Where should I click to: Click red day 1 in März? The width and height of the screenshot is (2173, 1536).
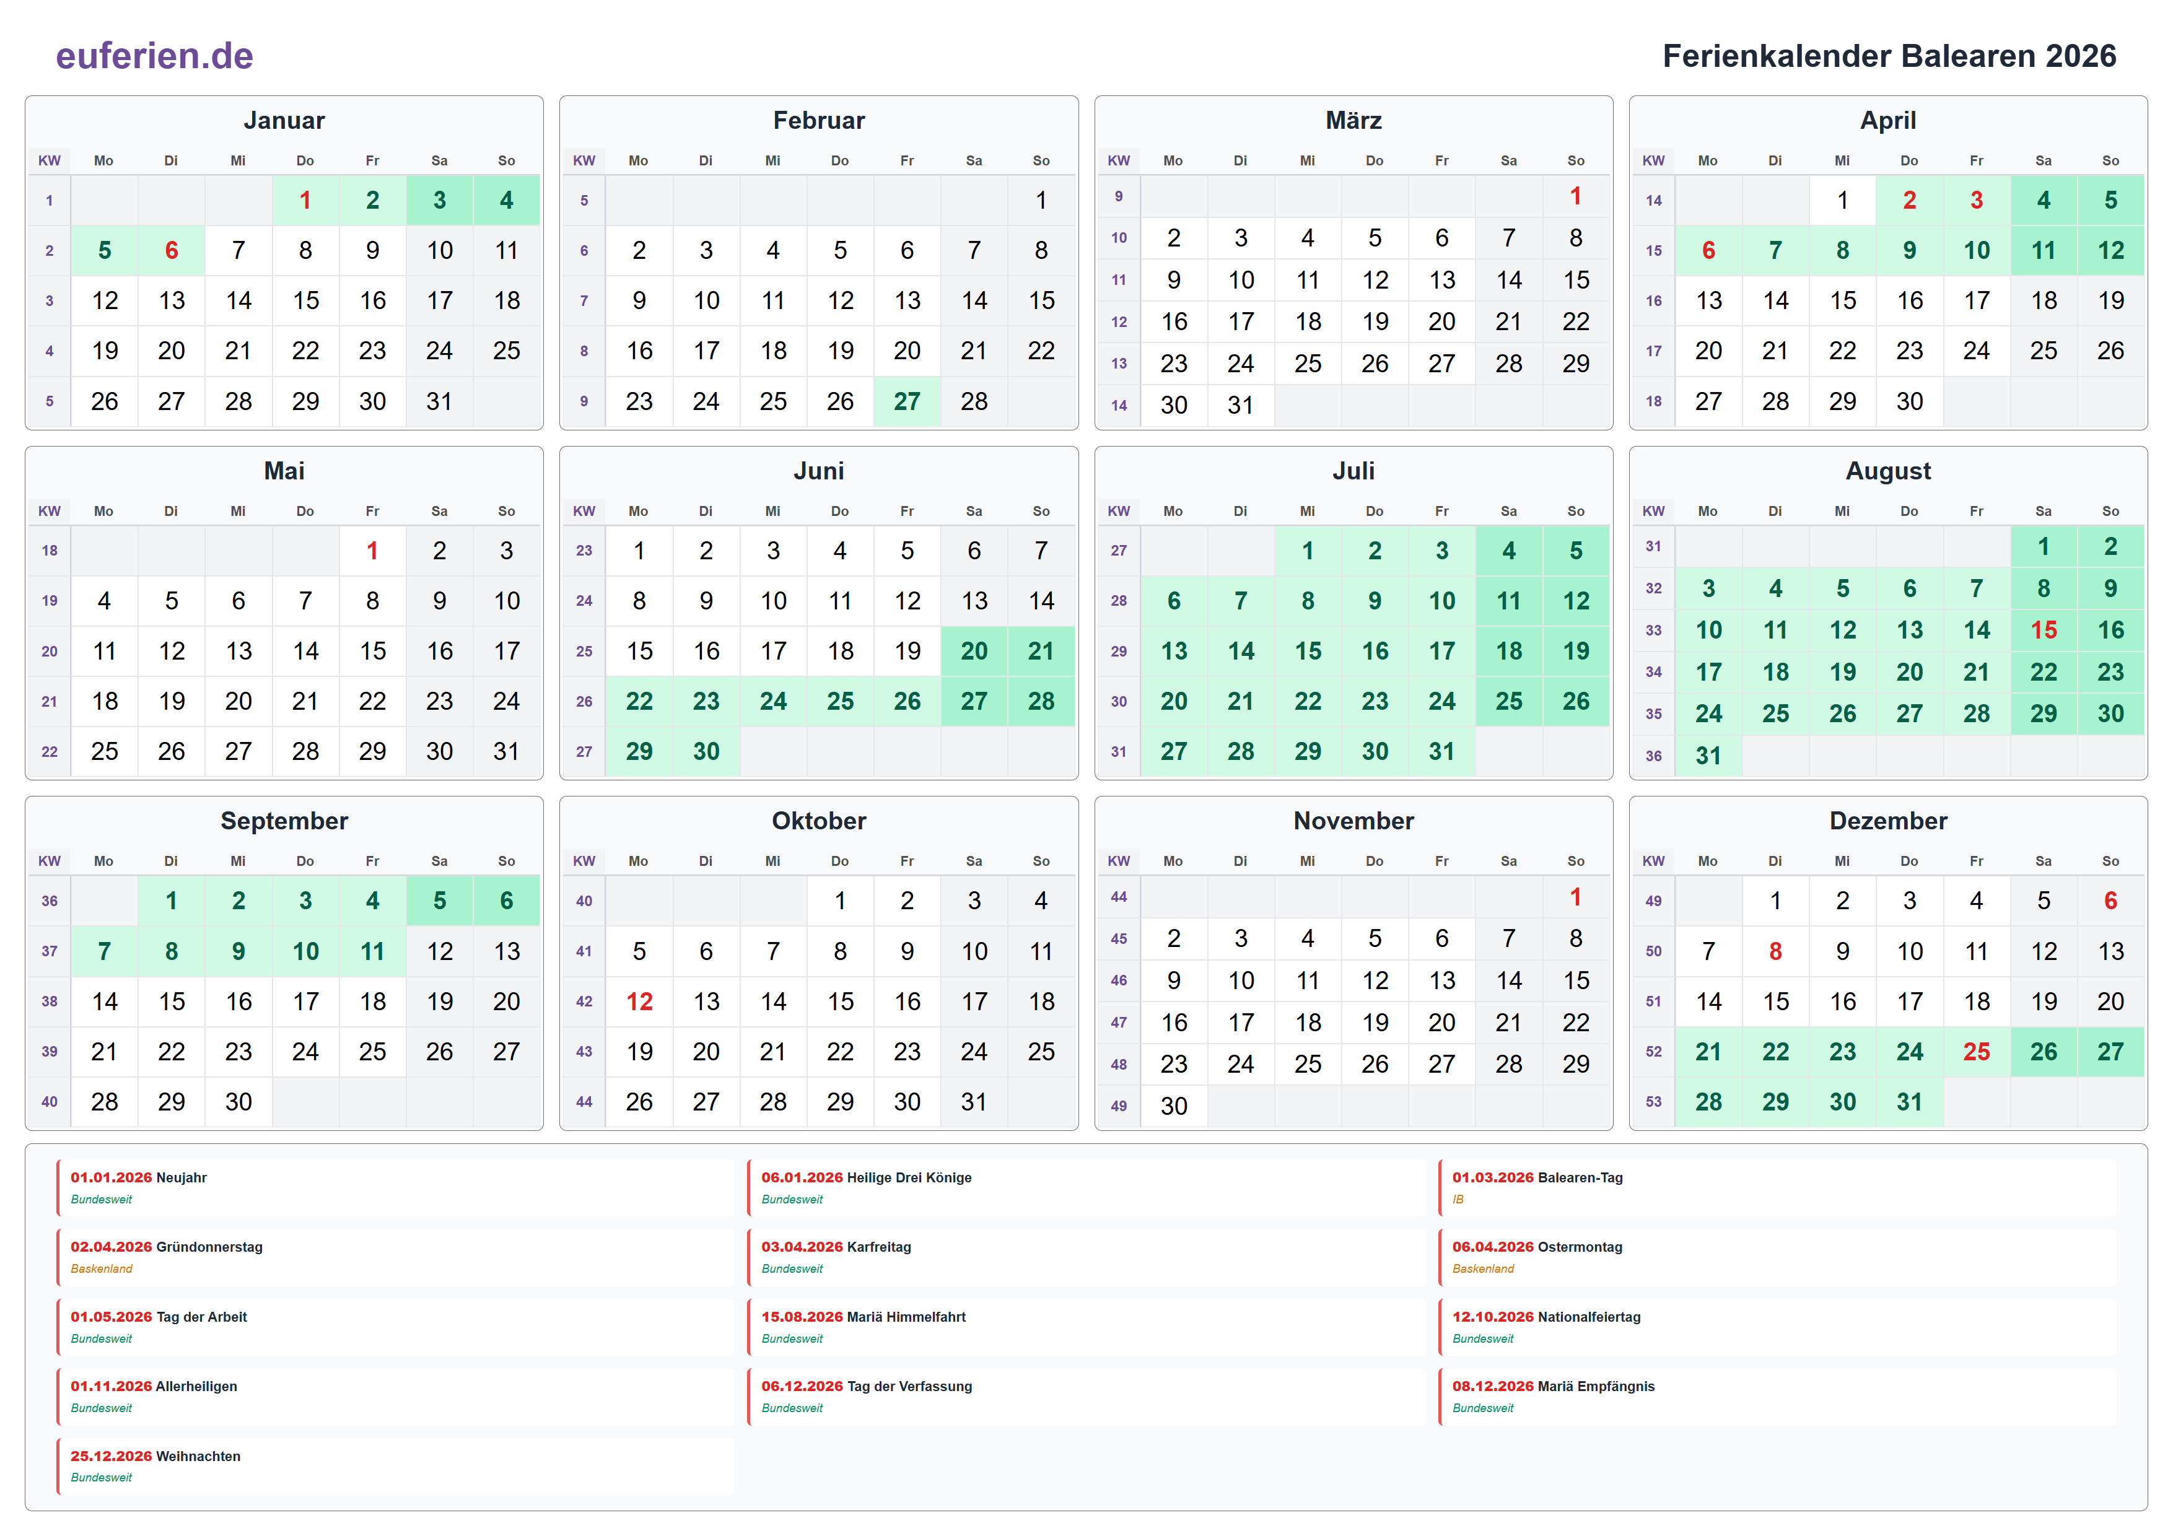pos(1576,196)
